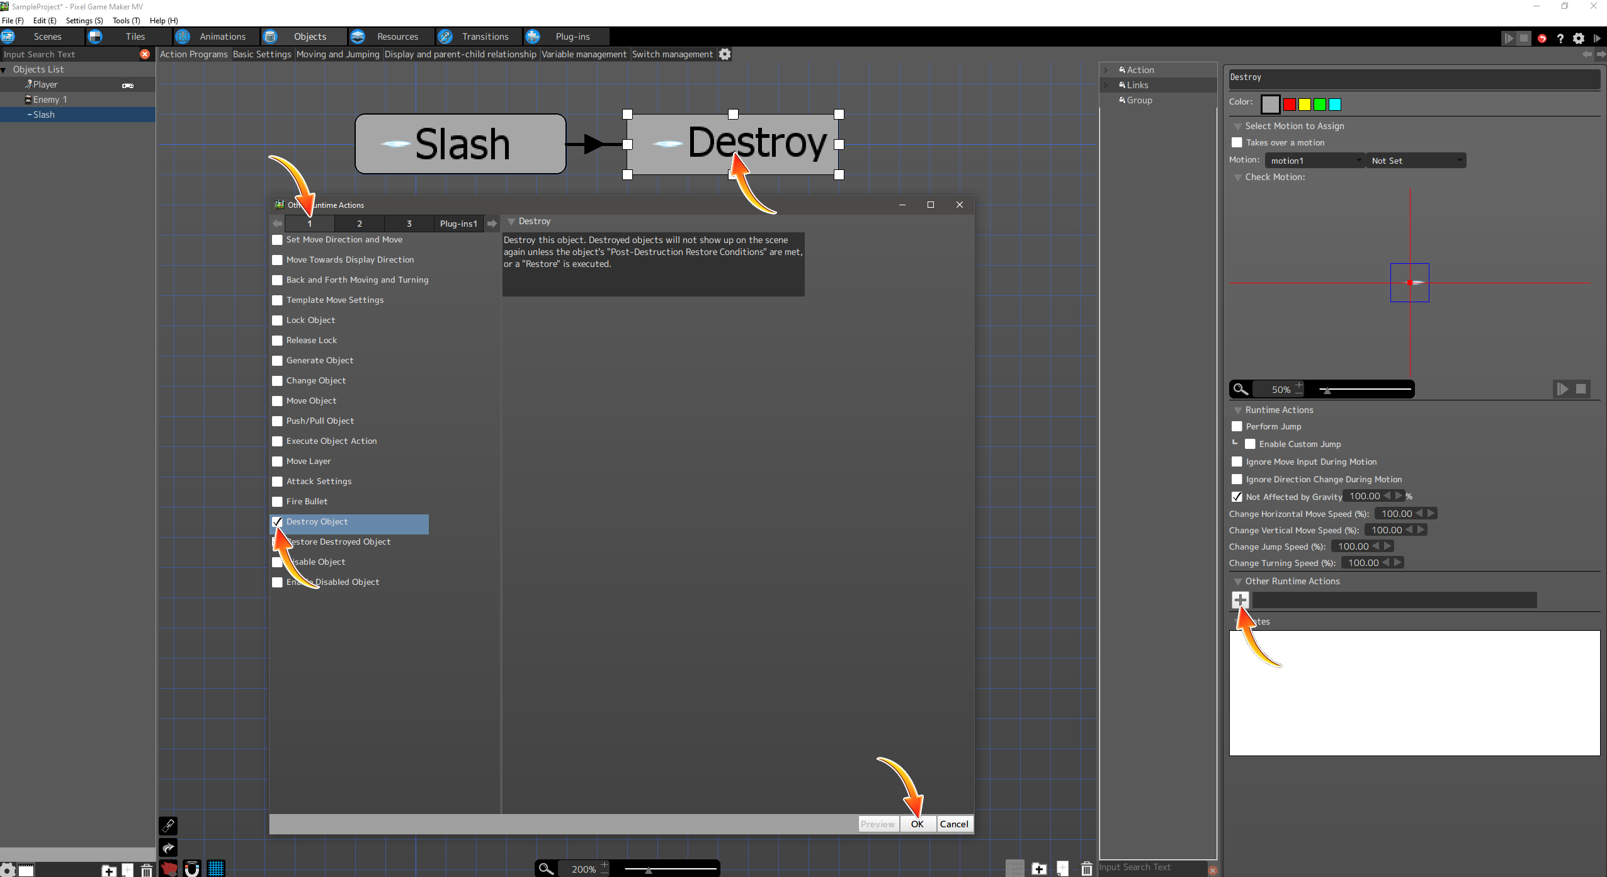
Task: Click the link chain tool icon
Action: (x=168, y=825)
